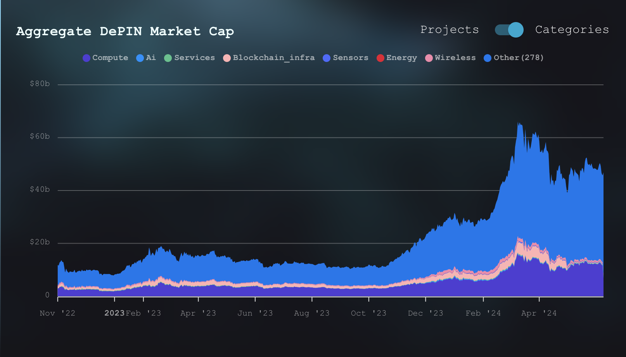The height and width of the screenshot is (357, 626).
Task: Click the Other(278) legend blue dot
Action: pos(488,58)
